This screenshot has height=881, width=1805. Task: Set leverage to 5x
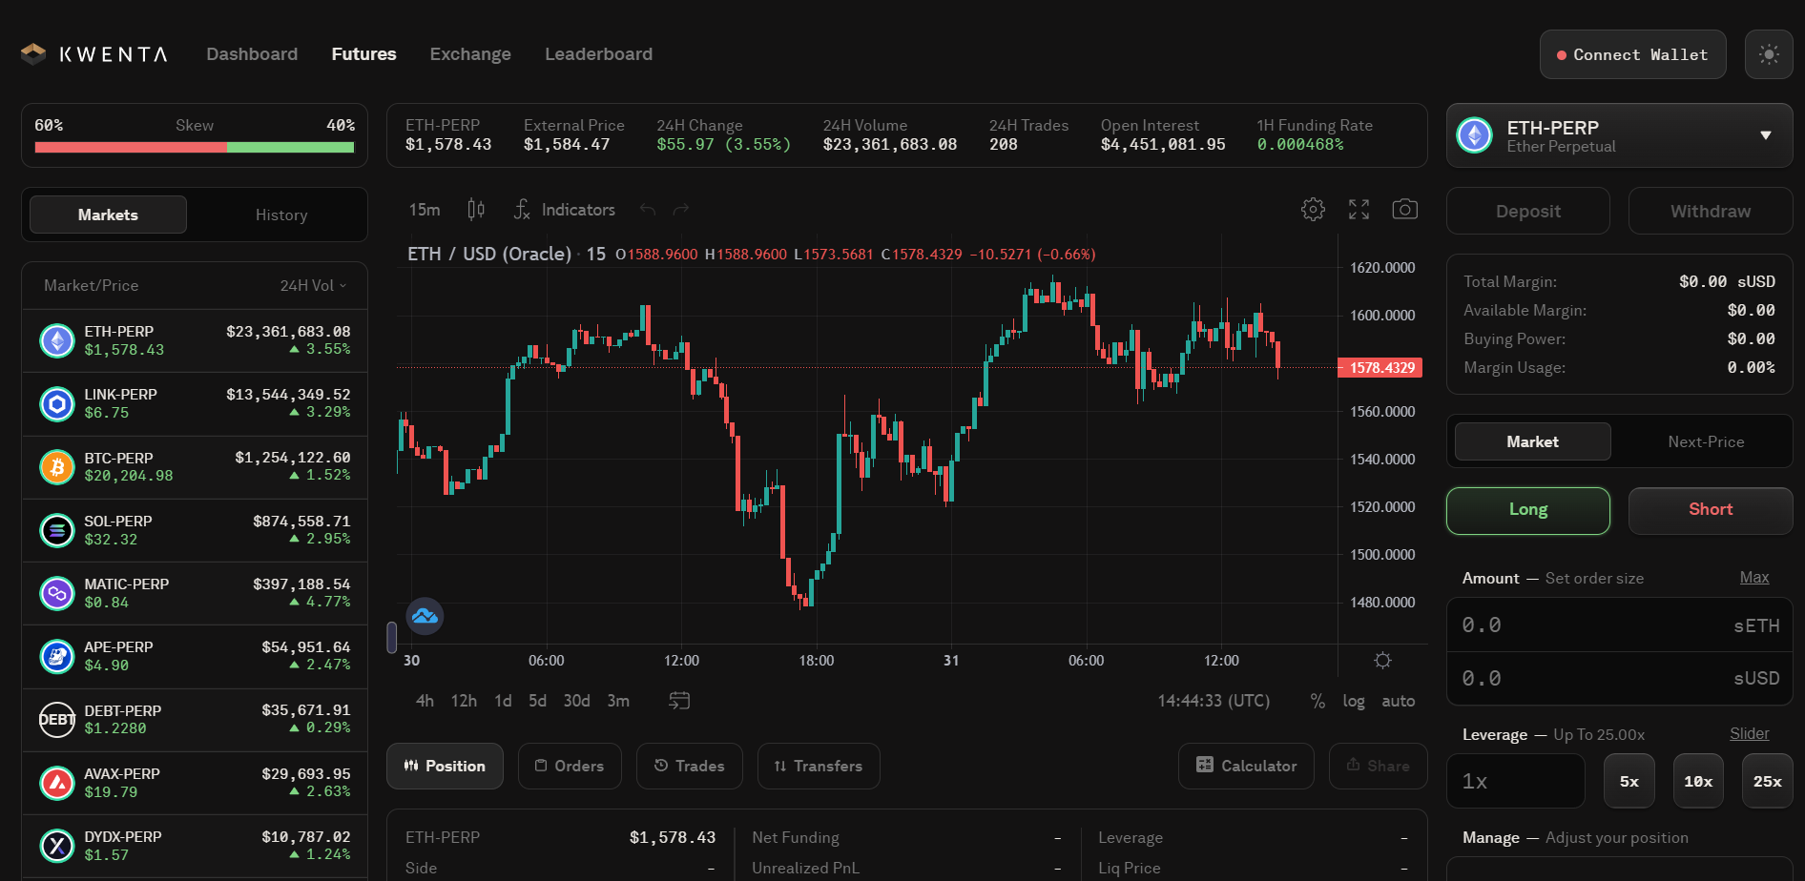point(1629,781)
